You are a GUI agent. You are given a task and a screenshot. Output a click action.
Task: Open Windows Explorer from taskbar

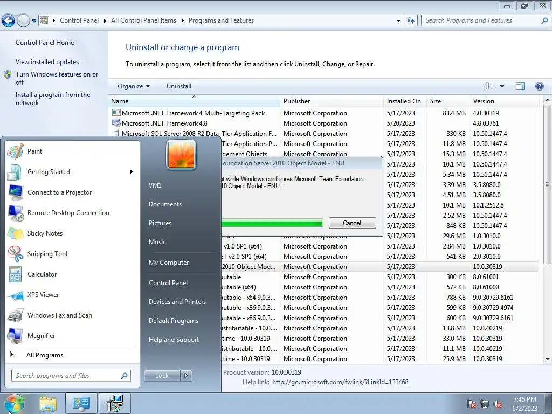[48, 403]
